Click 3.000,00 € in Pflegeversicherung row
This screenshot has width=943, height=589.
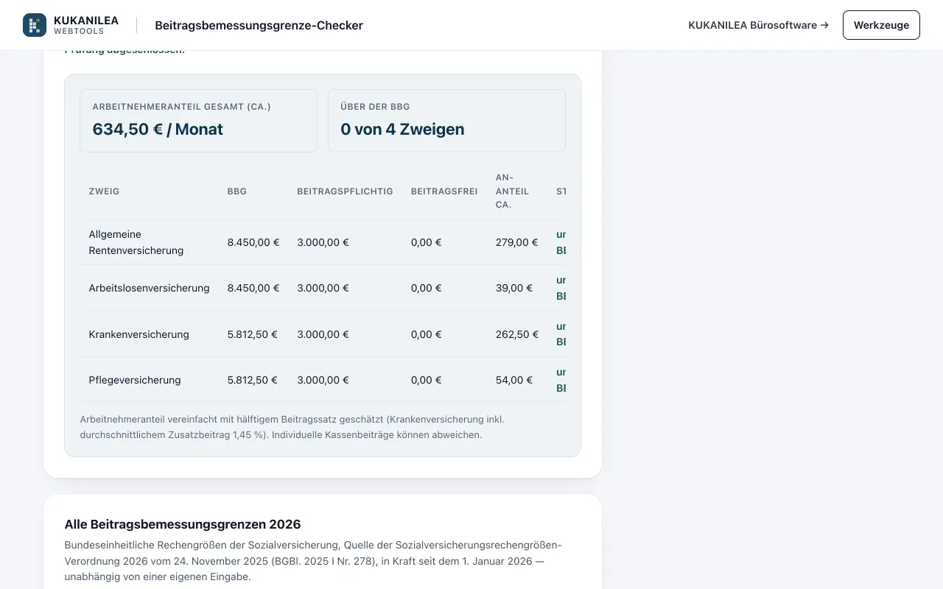coord(323,380)
